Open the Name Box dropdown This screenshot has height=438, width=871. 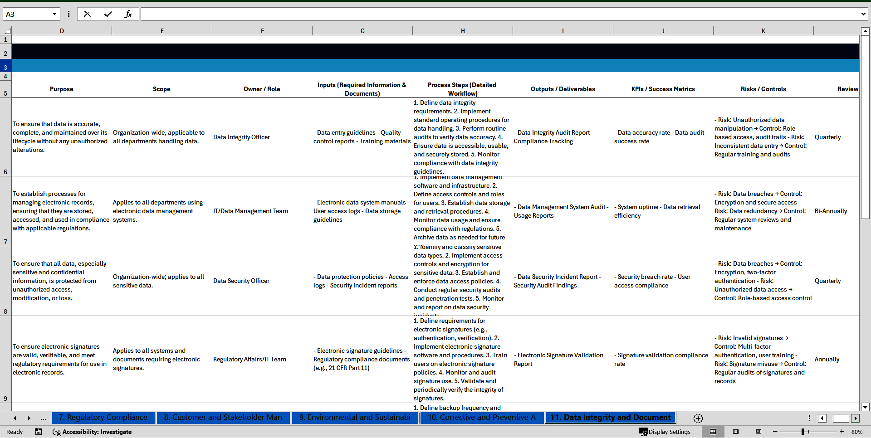[x=54, y=14]
